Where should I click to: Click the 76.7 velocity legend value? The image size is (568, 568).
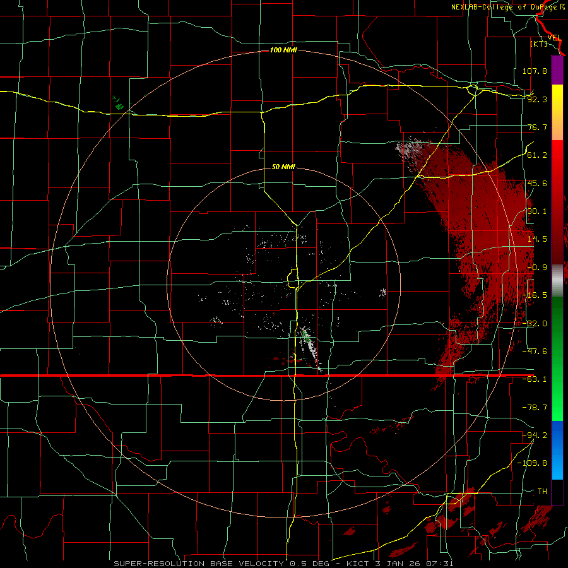pyautogui.click(x=537, y=127)
